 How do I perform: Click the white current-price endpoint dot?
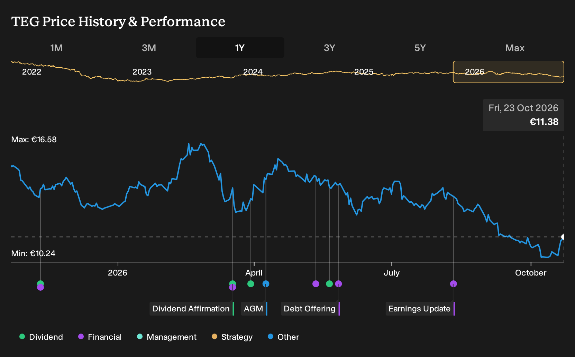563,237
